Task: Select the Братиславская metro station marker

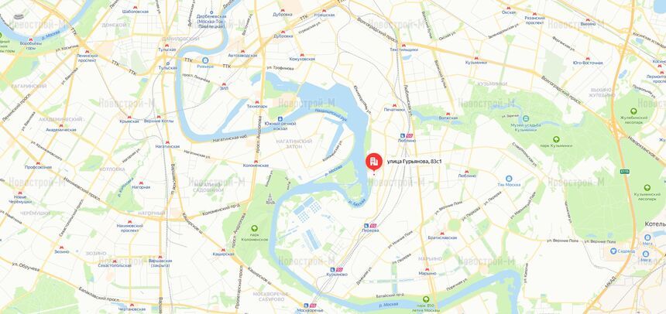Action: click(442, 233)
